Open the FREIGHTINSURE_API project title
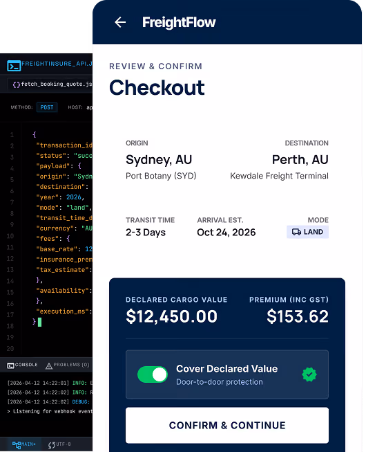 (x=57, y=64)
